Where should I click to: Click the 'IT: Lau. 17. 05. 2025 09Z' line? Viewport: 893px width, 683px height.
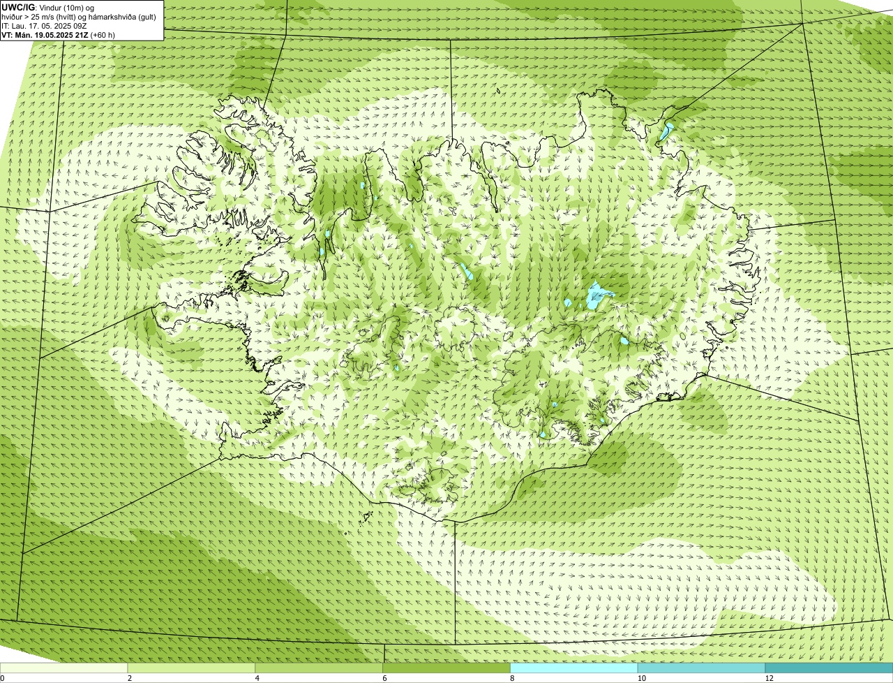(x=45, y=25)
